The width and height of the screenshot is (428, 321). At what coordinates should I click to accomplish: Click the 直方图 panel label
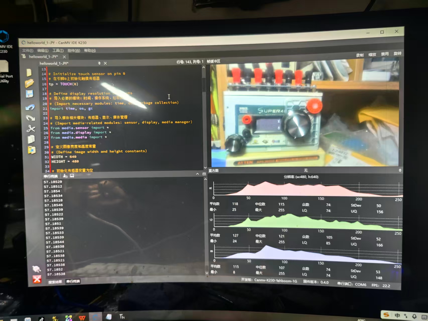213,171
